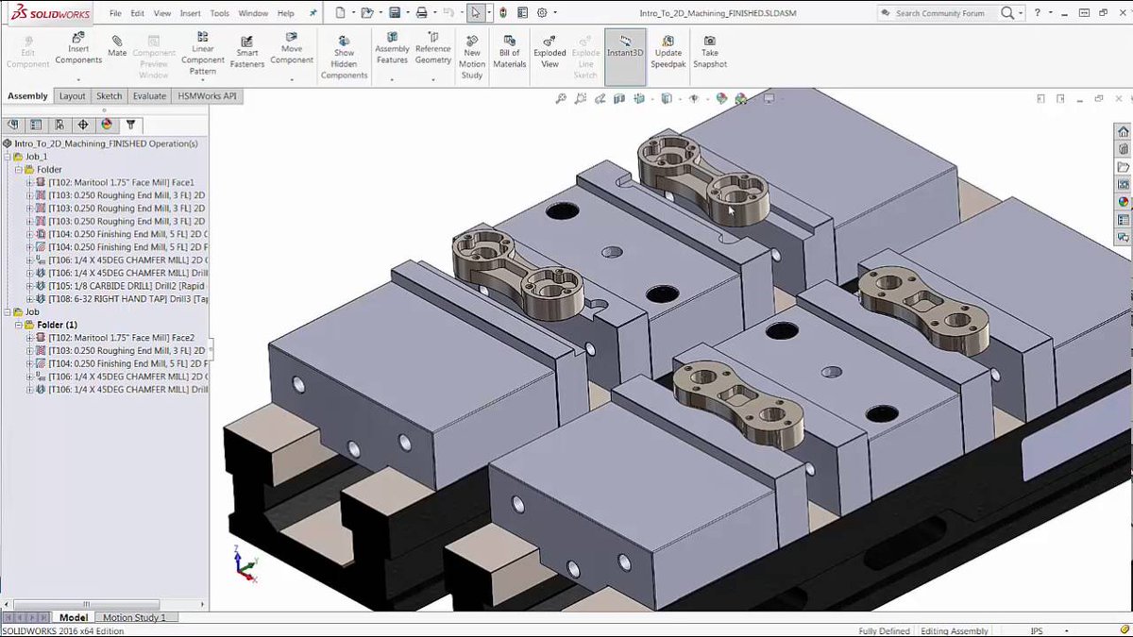The height and width of the screenshot is (637, 1133).
Task: Open the Save dropdown arrow
Action: 406,13
